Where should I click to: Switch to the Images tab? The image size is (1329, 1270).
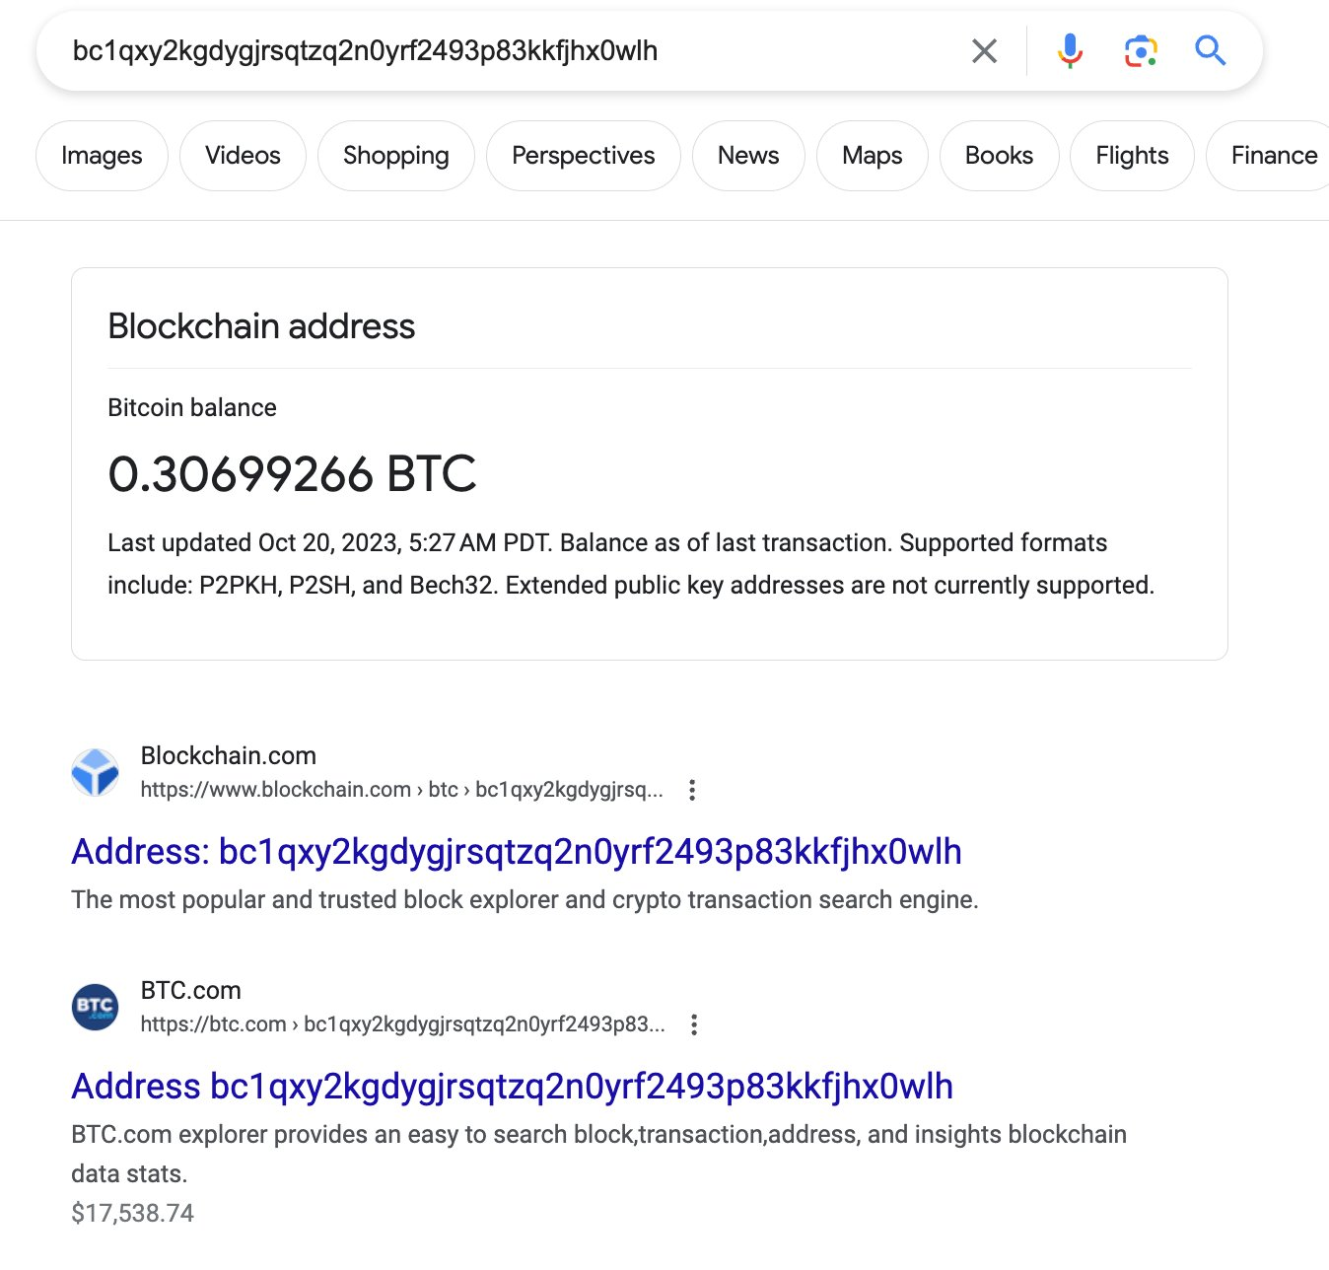pos(102,155)
